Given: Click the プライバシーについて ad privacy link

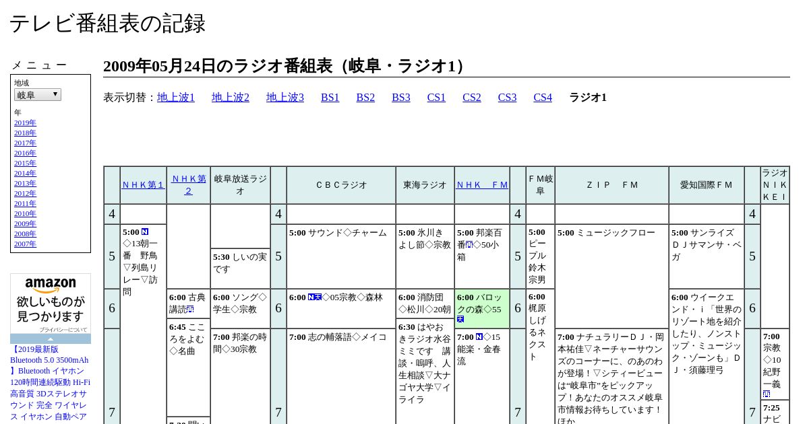Looking at the screenshot, I should 63,330.
